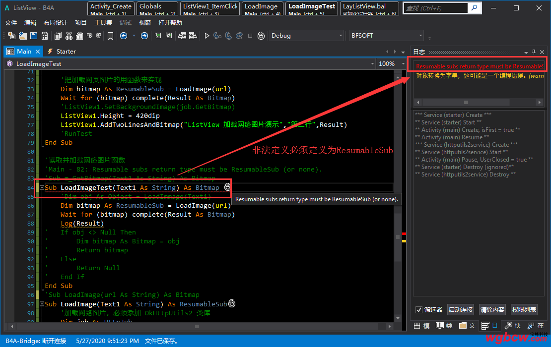Collapse the LoadImageTest sub at line 84
Screen dimensions: 551x347
[x=42, y=187]
